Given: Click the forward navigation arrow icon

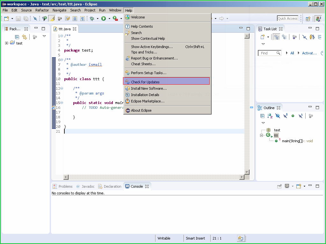Looking at the screenshot, I should point(221,18).
